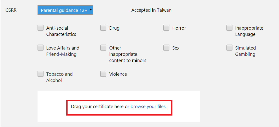Check the Horror checkbox
This screenshot has width=279, height=127.
[166, 28]
